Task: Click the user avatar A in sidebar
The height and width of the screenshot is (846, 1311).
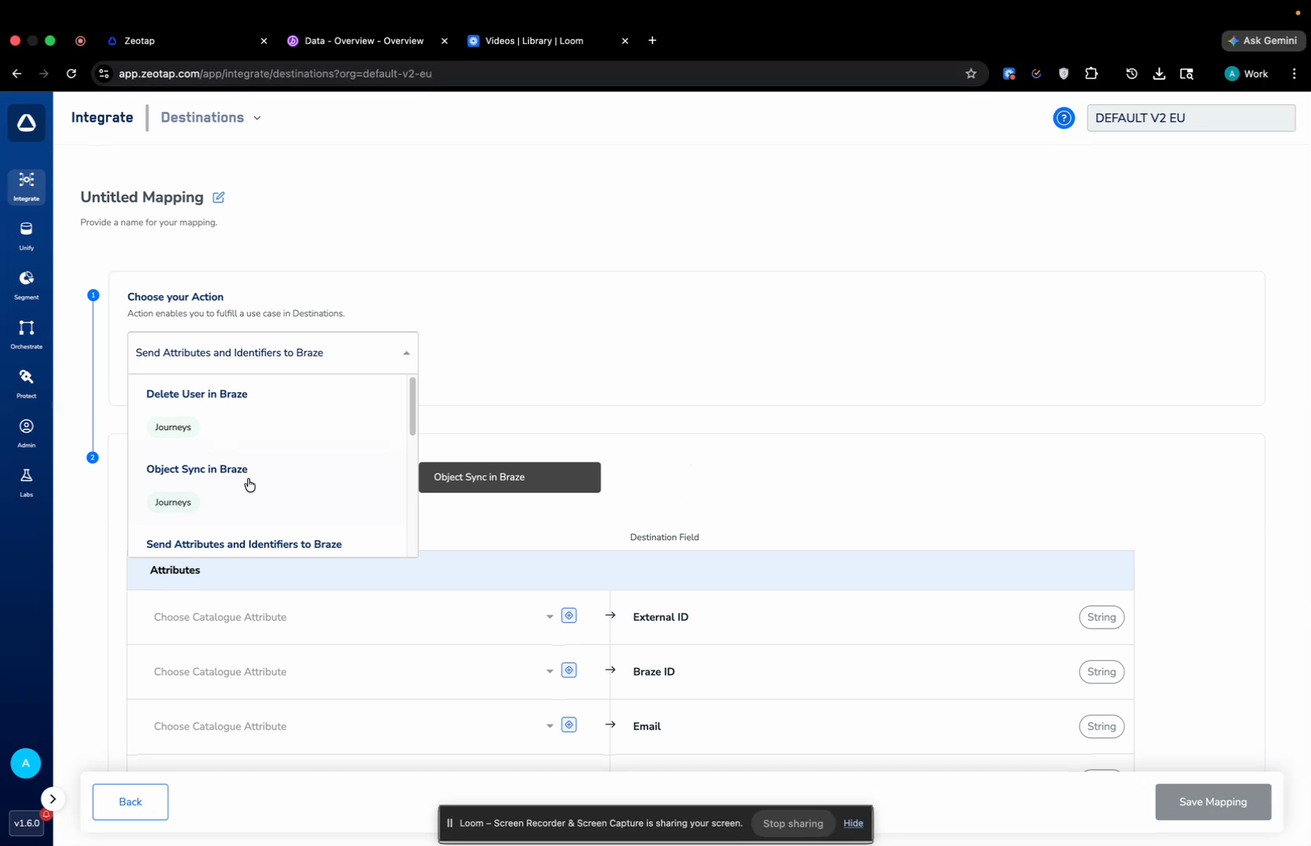Action: [26, 763]
